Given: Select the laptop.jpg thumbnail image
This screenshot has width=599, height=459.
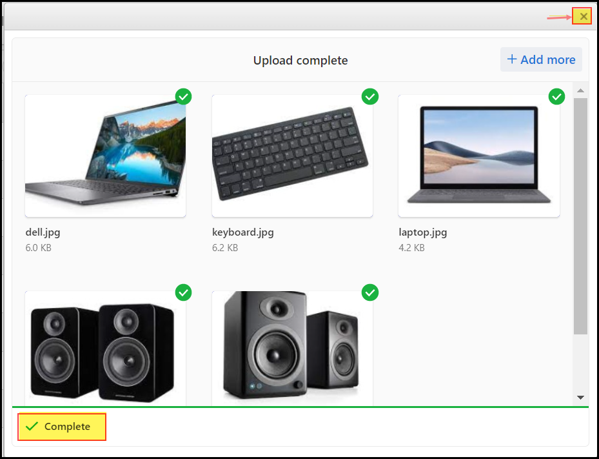Looking at the screenshot, I should tap(479, 156).
